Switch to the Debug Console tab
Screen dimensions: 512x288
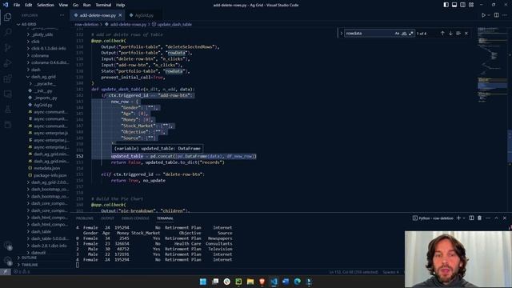tap(135, 218)
